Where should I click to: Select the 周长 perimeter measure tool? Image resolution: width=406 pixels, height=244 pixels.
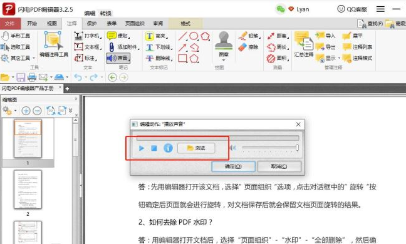tap(278, 47)
